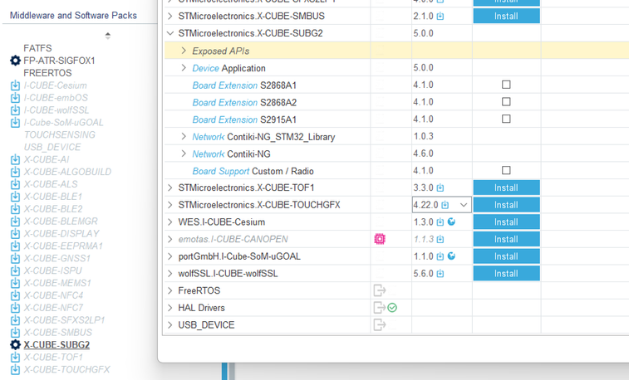The height and width of the screenshot is (380, 629).
Task: Click download icon beside X-CUBE-NFC7
Action: coord(15,308)
